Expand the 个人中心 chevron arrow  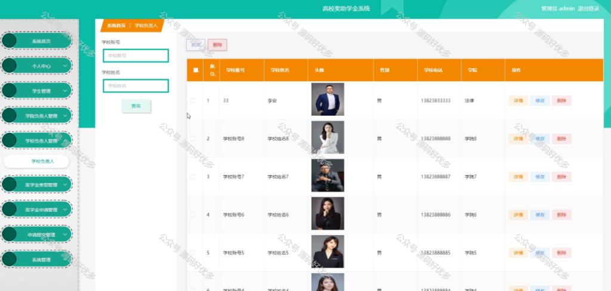pos(64,66)
